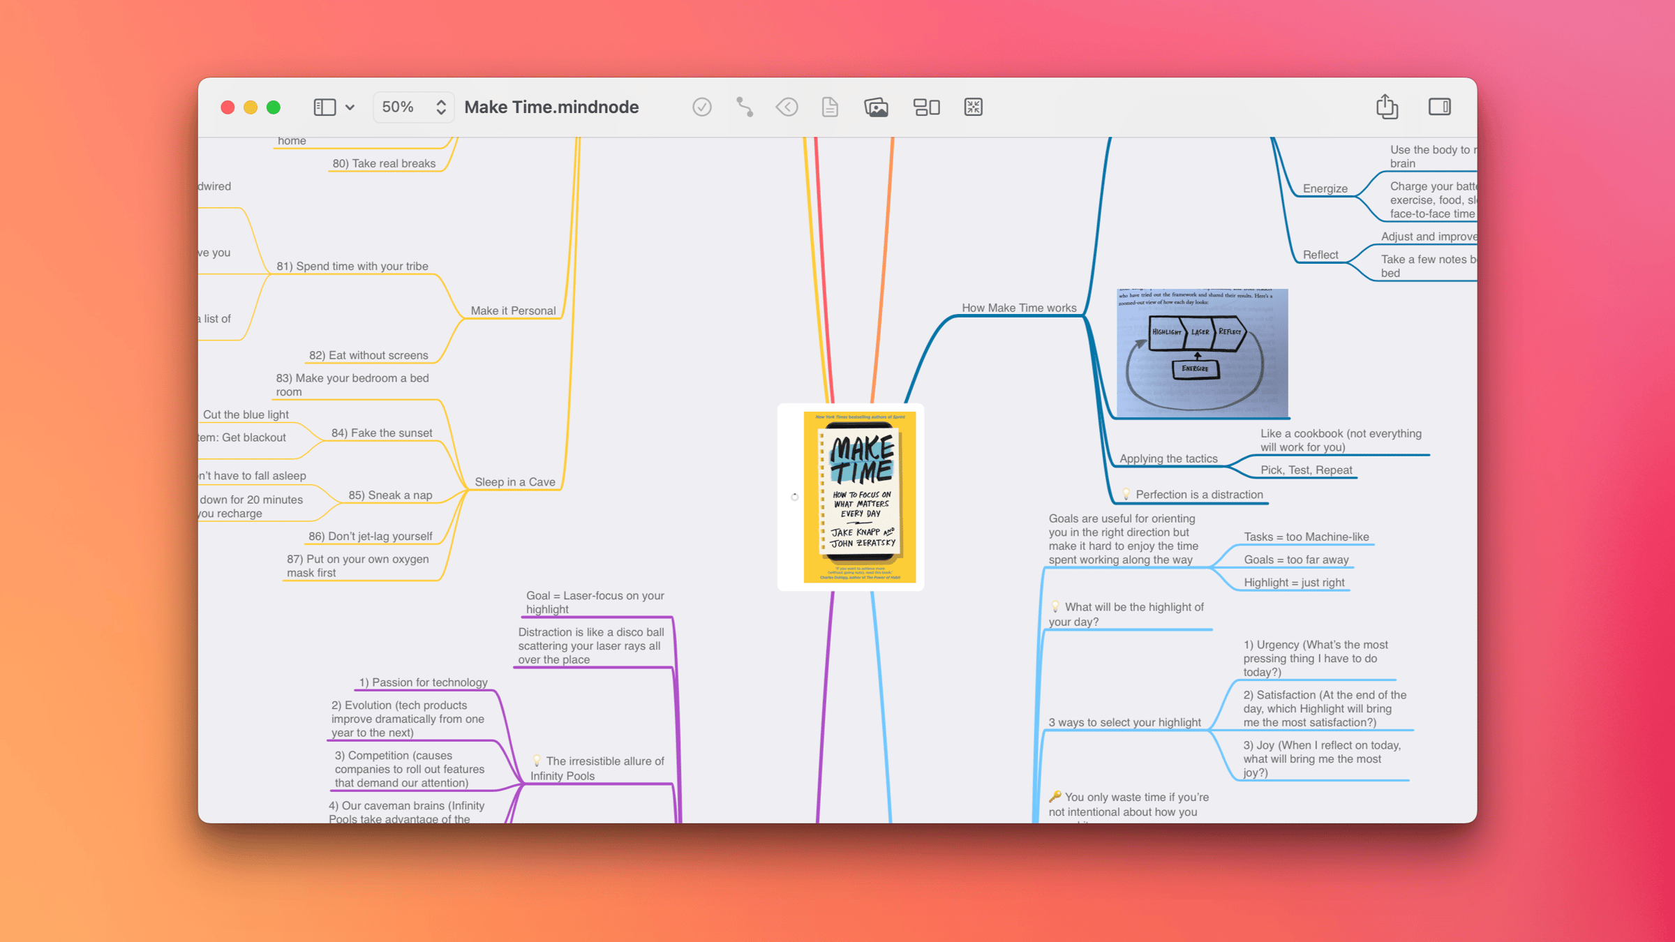Select '81) Spend time with your tribe' node
The image size is (1675, 942).
pyautogui.click(x=352, y=266)
